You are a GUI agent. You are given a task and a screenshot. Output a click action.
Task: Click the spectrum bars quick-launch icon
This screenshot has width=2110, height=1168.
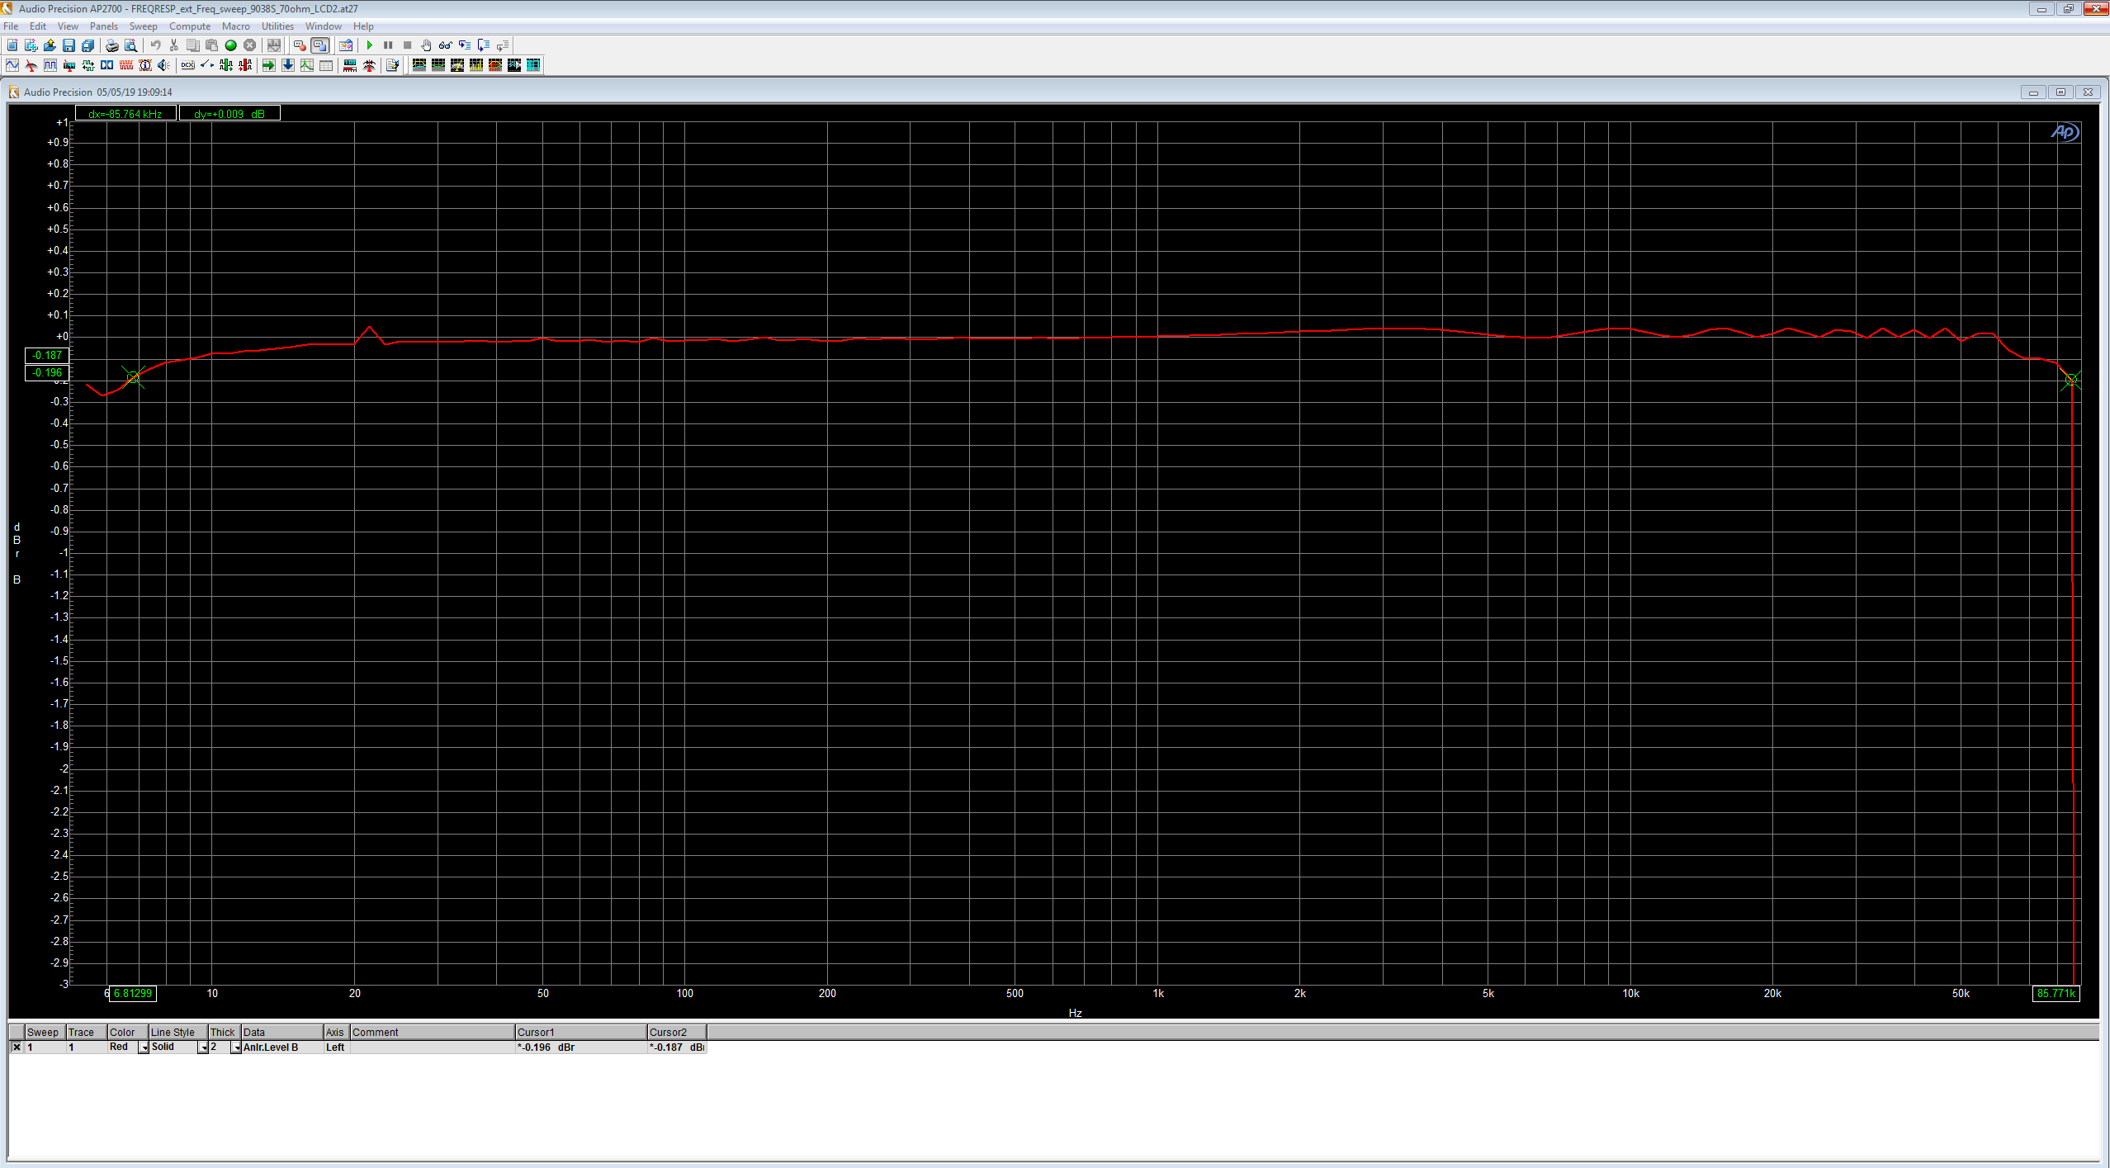click(x=476, y=65)
